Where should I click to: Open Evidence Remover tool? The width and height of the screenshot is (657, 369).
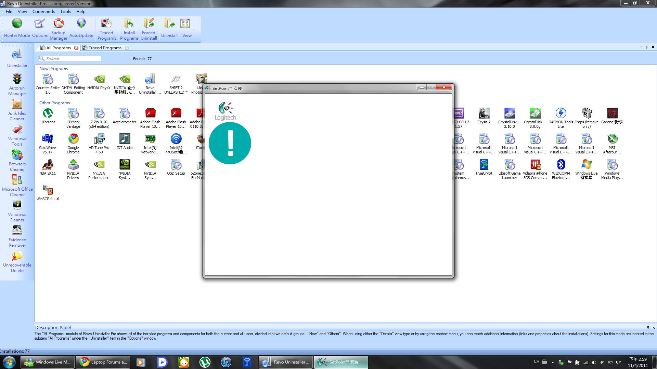pos(17,236)
